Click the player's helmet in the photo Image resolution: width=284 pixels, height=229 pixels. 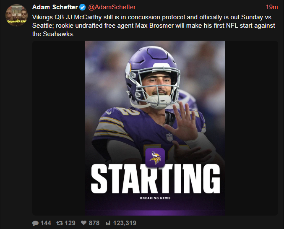pyautogui.click(x=153, y=77)
